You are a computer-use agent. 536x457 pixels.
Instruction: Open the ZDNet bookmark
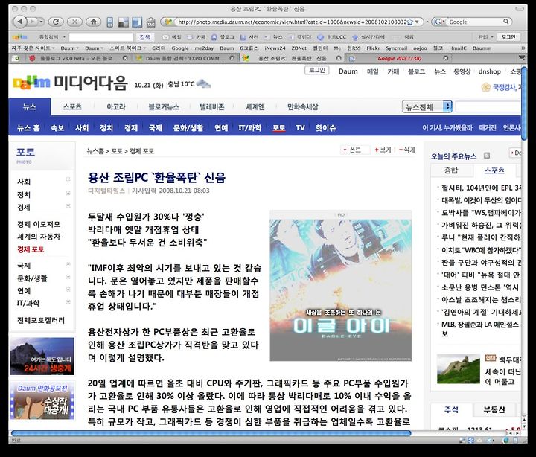299,48
